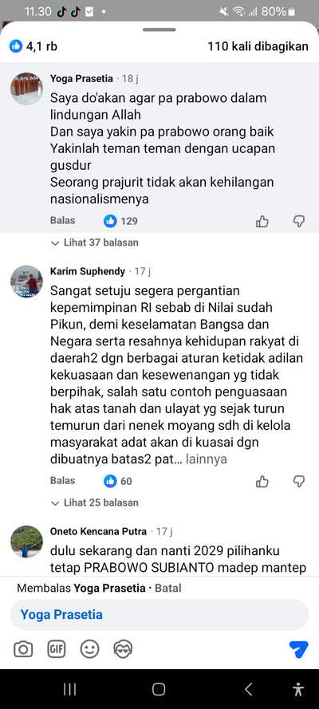Like Yoga Prasetia's comment with thumbs up

[262, 221]
